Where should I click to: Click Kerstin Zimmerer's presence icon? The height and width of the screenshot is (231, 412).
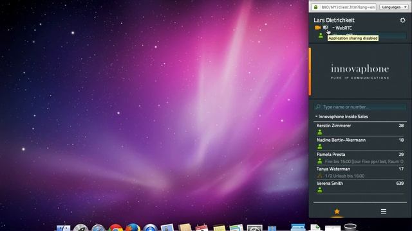point(319,132)
